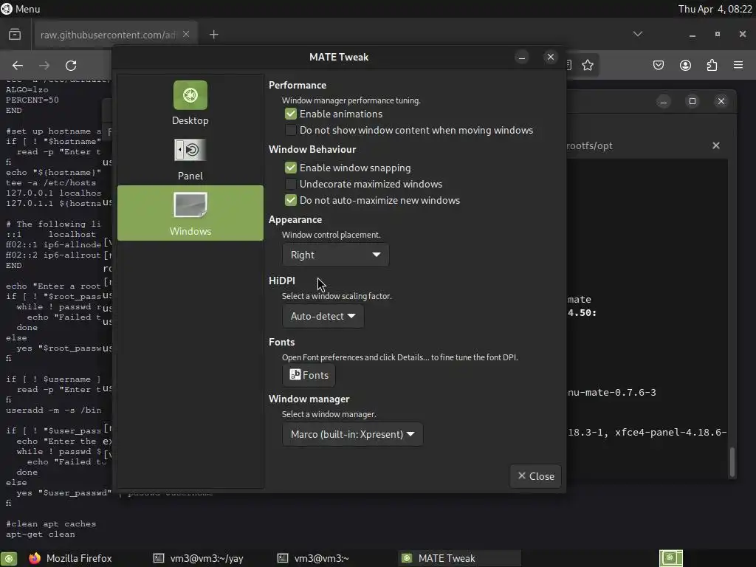Click the background terminal scrollbar
Image resolution: width=756 pixels, height=567 pixels.
coord(732,461)
